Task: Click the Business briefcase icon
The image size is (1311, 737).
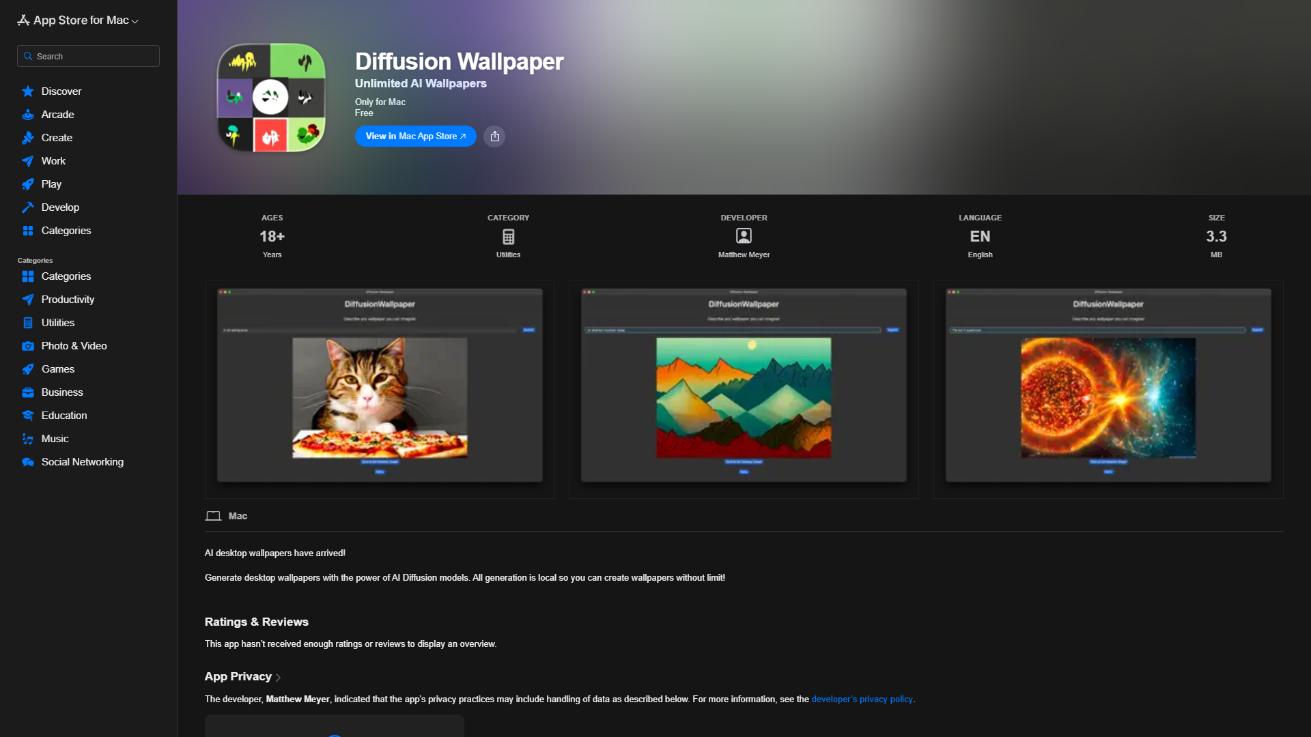Action: (28, 392)
